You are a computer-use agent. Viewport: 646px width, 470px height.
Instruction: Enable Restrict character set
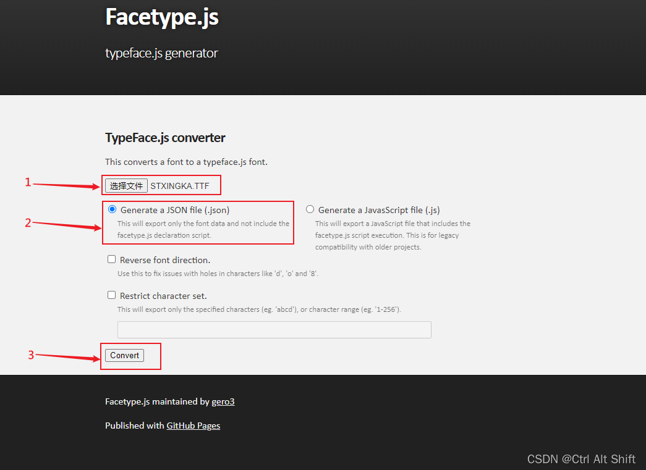coord(111,295)
